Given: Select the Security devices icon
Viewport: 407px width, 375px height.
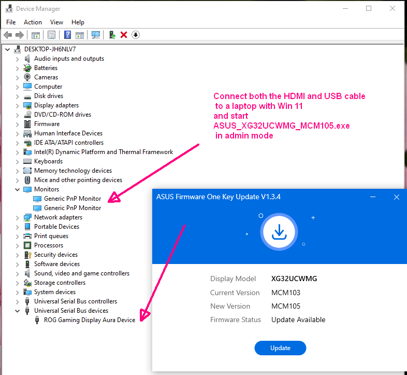Looking at the screenshot, I should (x=27, y=255).
